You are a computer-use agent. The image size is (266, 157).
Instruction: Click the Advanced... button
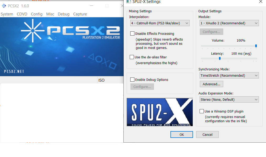click(x=211, y=84)
